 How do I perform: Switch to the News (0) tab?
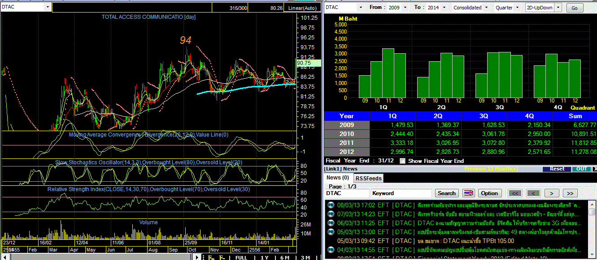point(338,178)
